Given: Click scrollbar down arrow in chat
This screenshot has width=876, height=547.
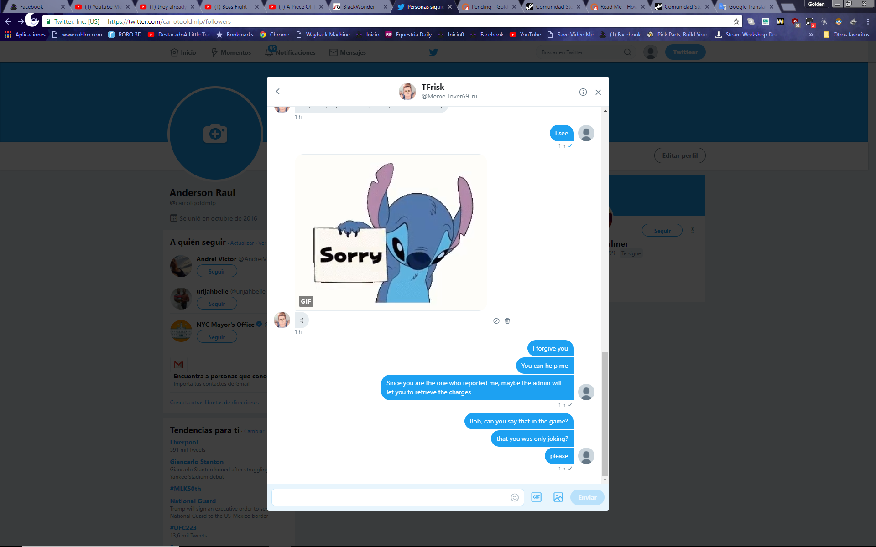Looking at the screenshot, I should tap(605, 480).
